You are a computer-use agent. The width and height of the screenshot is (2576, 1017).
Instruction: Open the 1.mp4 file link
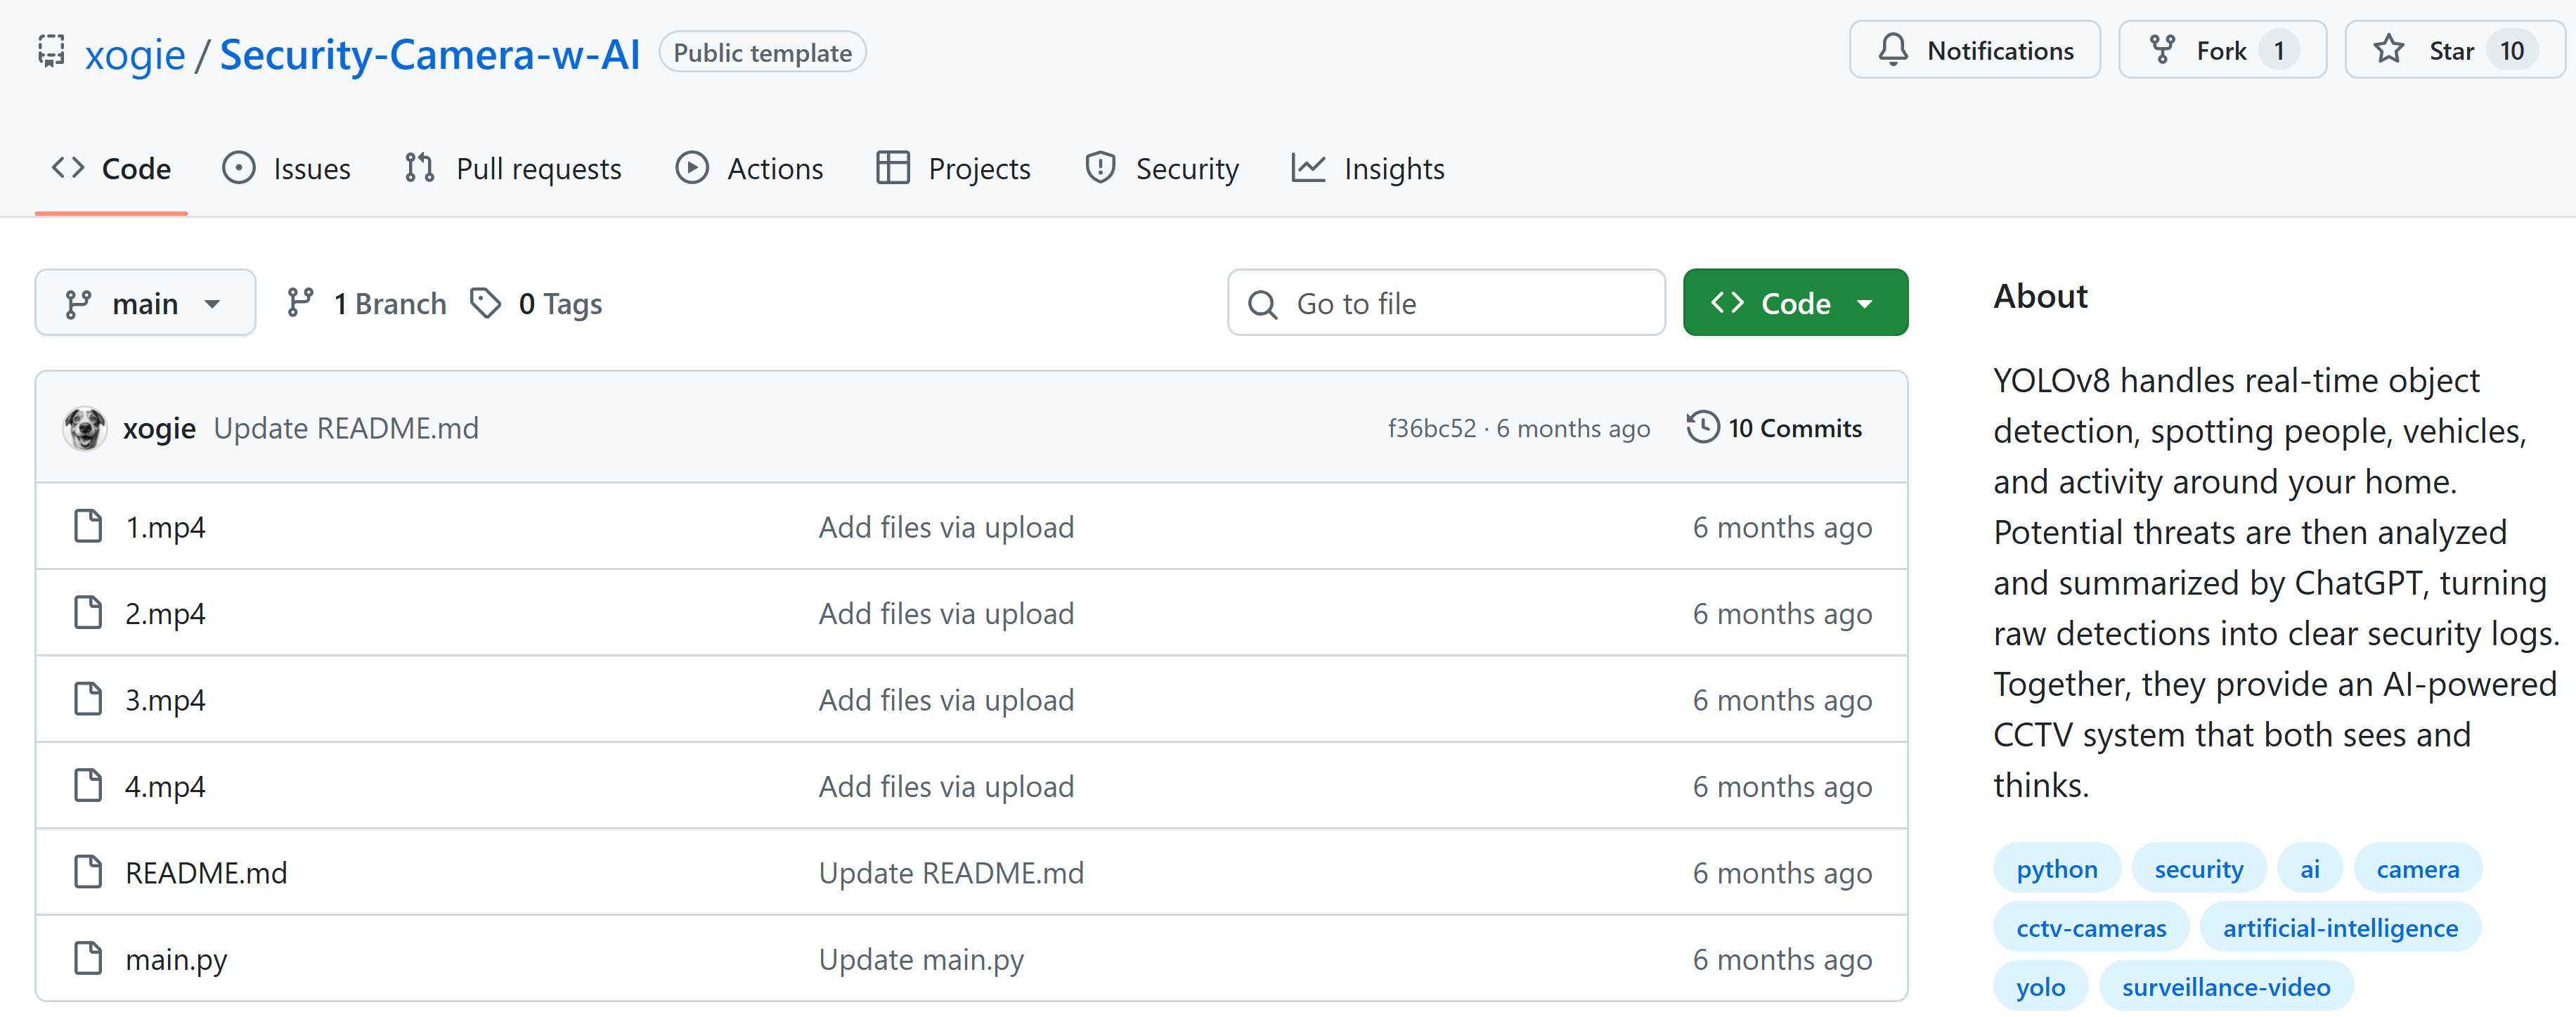pyautogui.click(x=165, y=527)
